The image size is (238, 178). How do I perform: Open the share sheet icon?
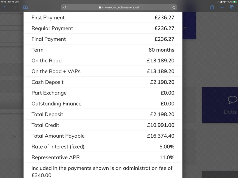(x=212, y=7)
